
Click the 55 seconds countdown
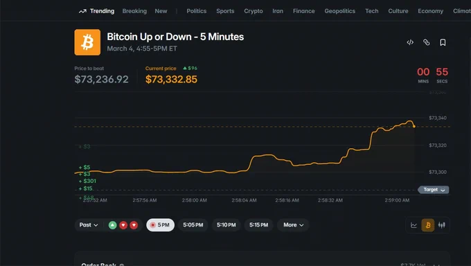coord(442,72)
